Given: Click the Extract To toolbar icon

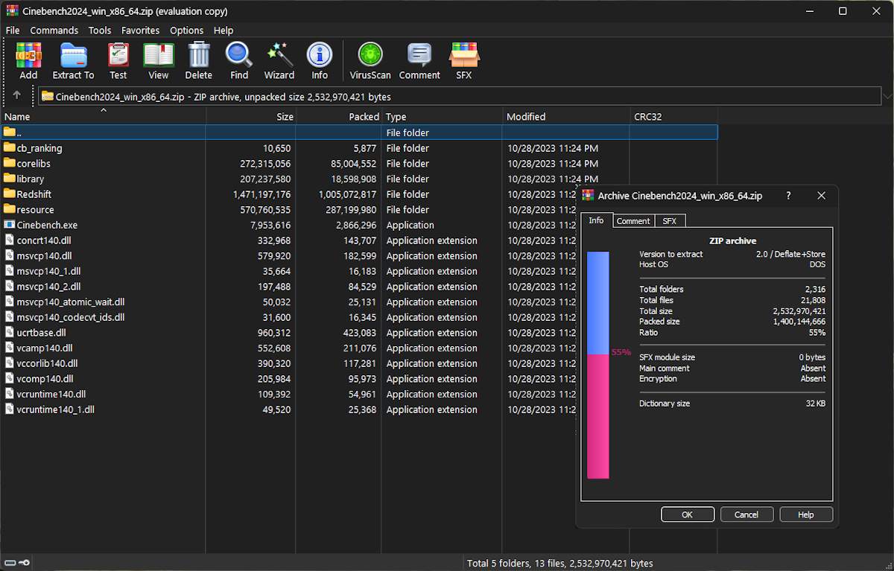Looking at the screenshot, I should coord(73,61).
